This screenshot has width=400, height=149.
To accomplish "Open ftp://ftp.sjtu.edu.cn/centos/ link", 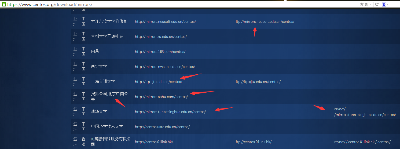I will coord(258,82).
